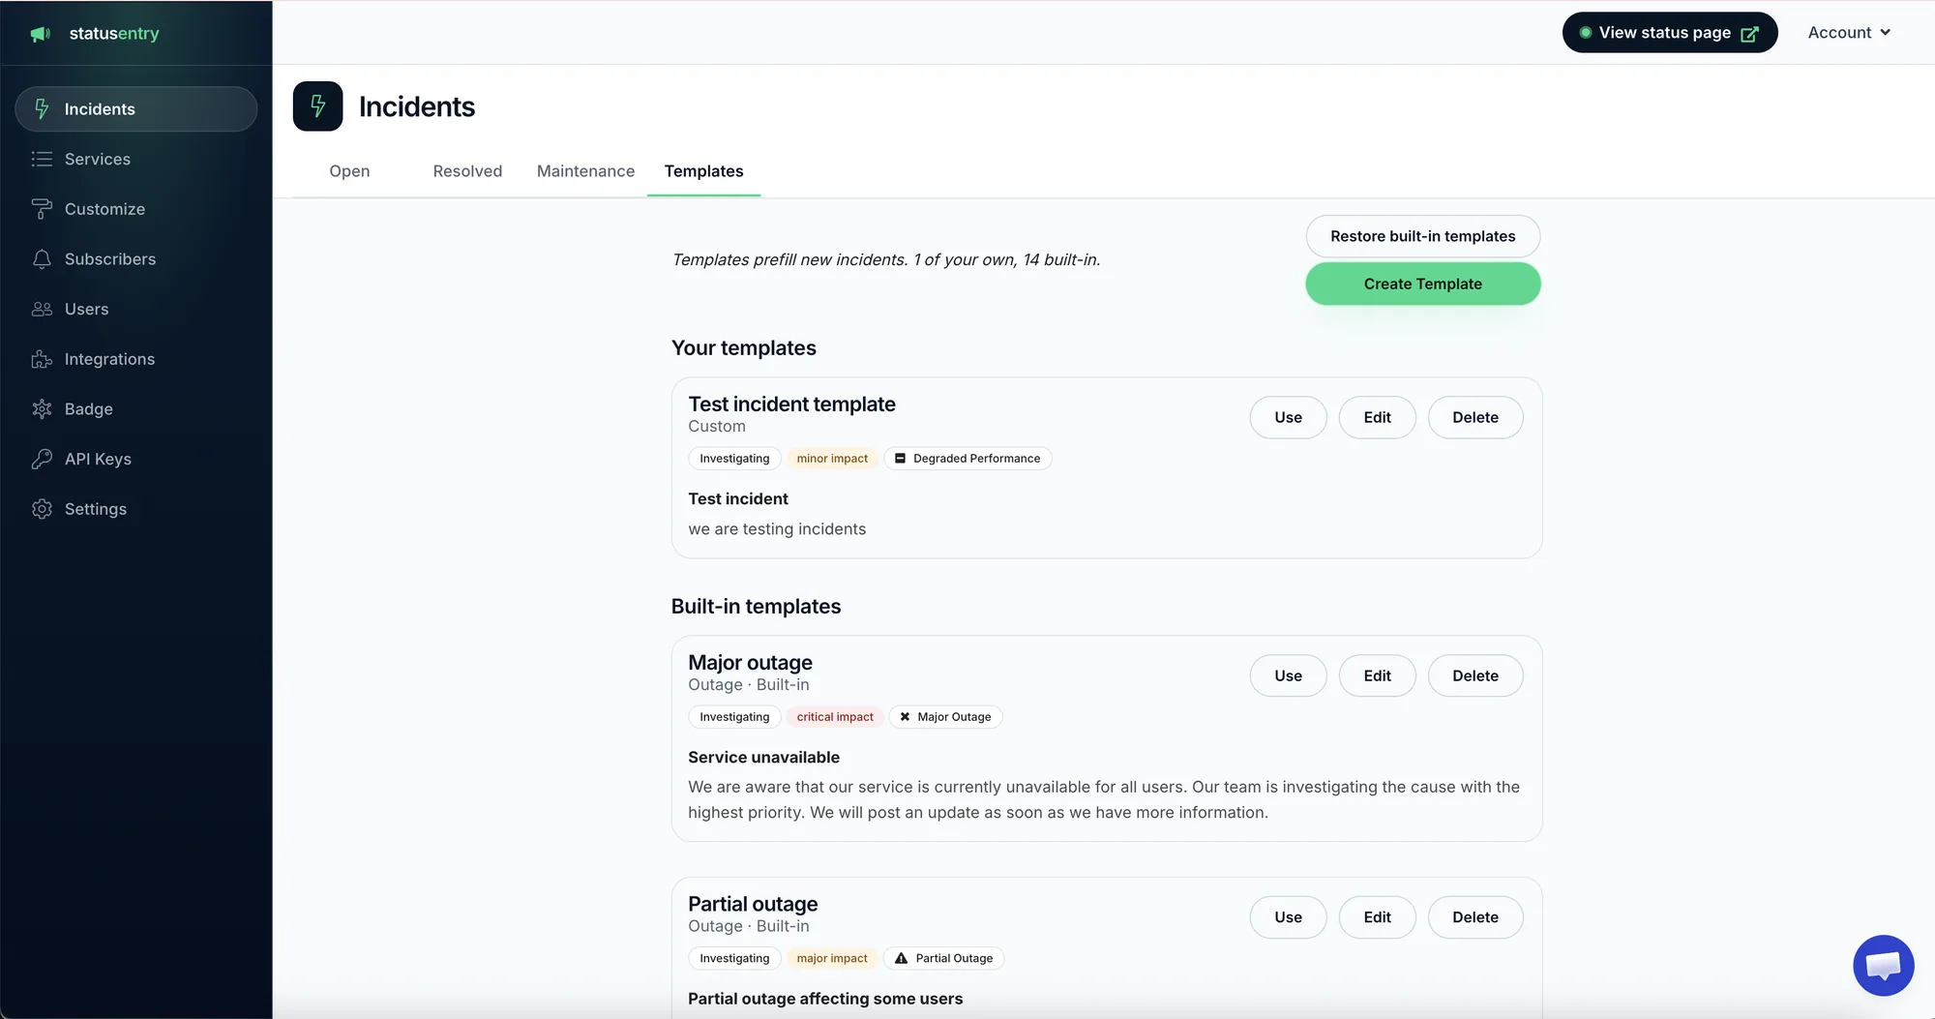Select the Templates tab
The width and height of the screenshot is (1935, 1019).
pyautogui.click(x=703, y=171)
